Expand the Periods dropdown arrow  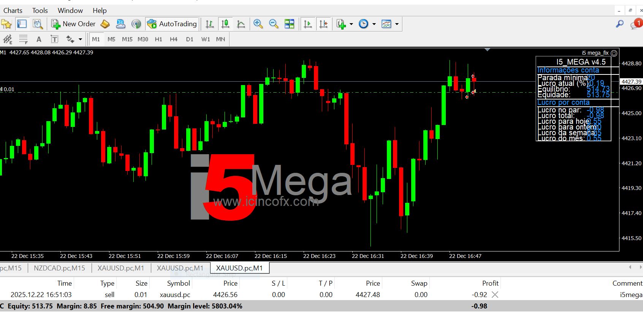[x=374, y=24]
